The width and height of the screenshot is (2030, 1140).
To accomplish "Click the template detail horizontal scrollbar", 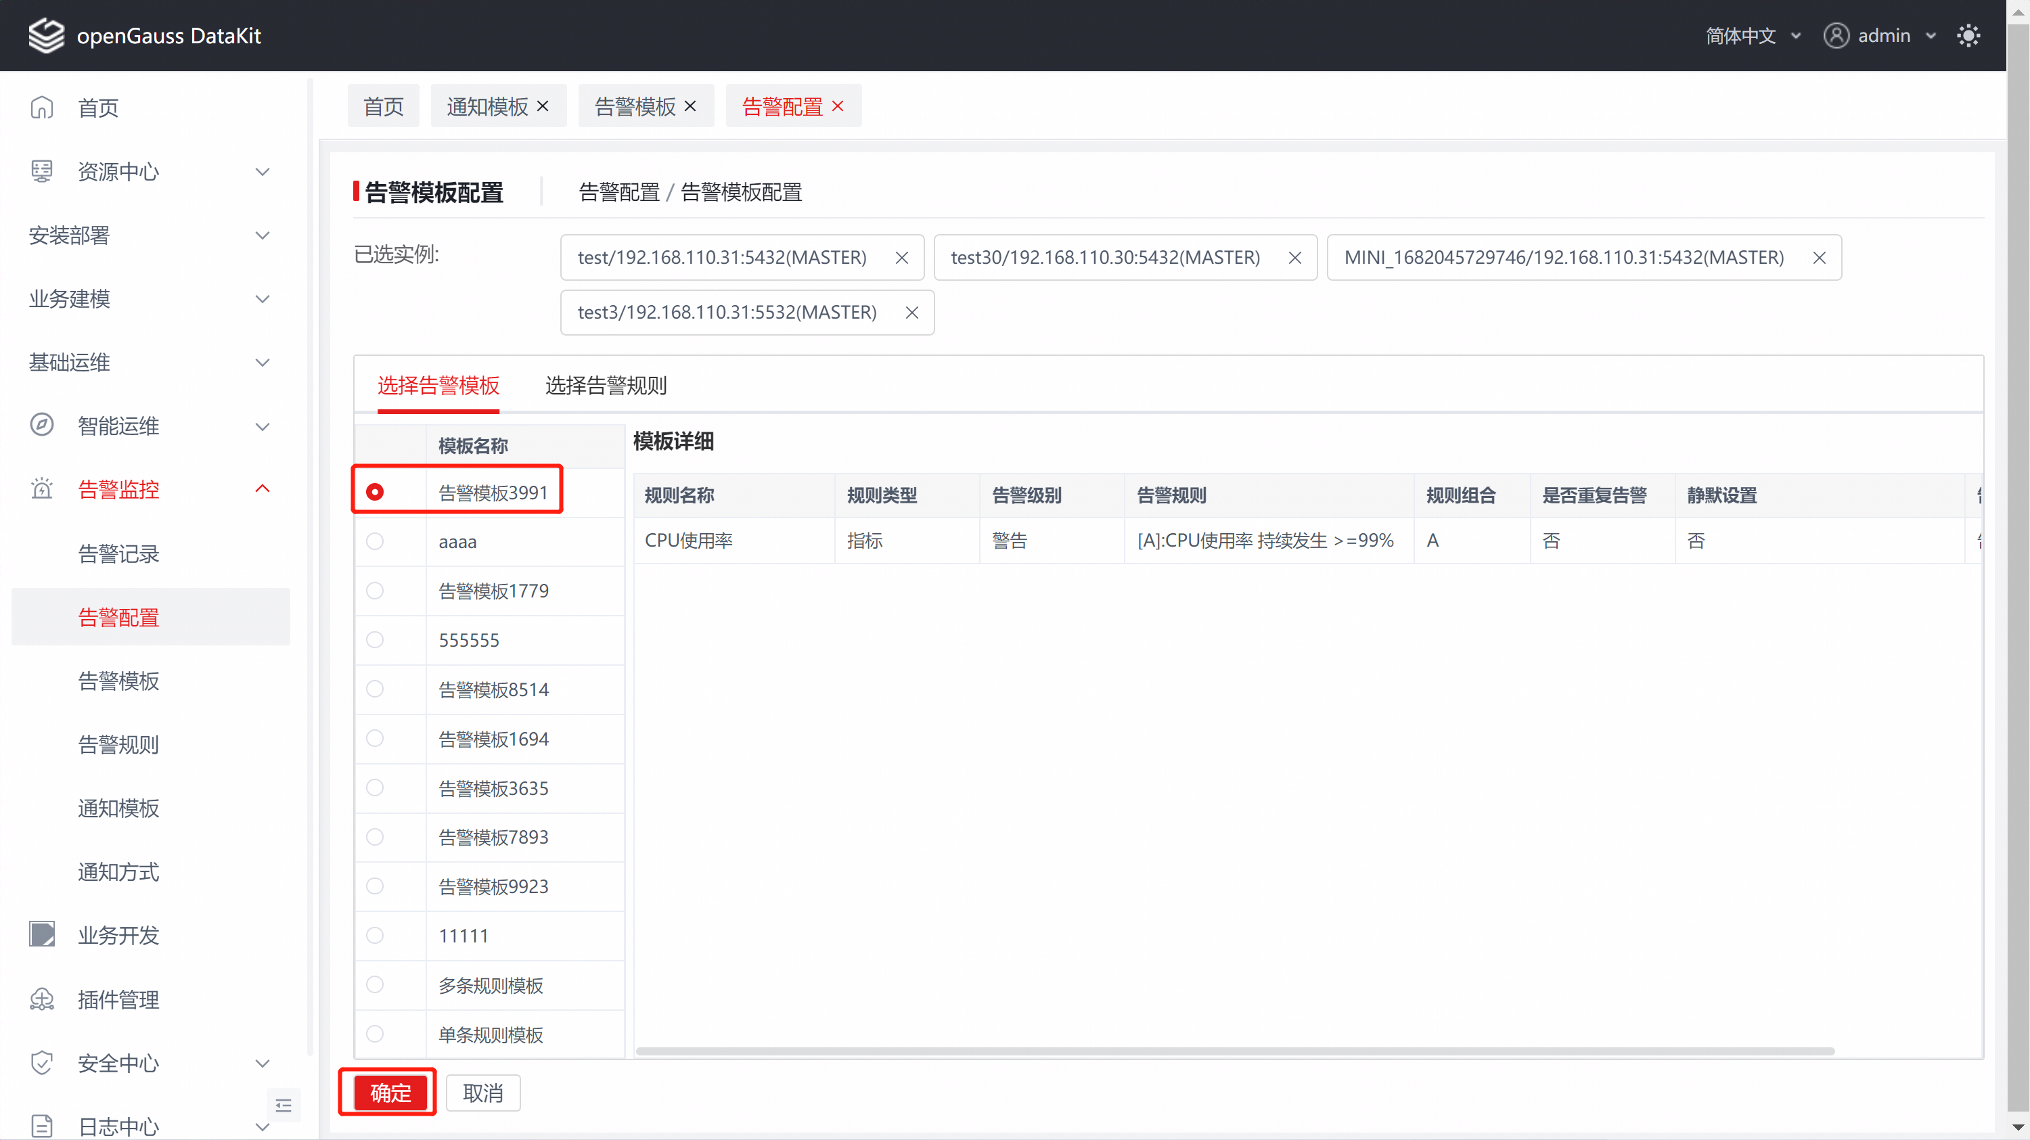I will (1235, 1051).
